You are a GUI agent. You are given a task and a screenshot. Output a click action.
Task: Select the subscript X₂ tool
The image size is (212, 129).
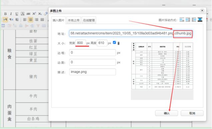(x=40, y=14)
